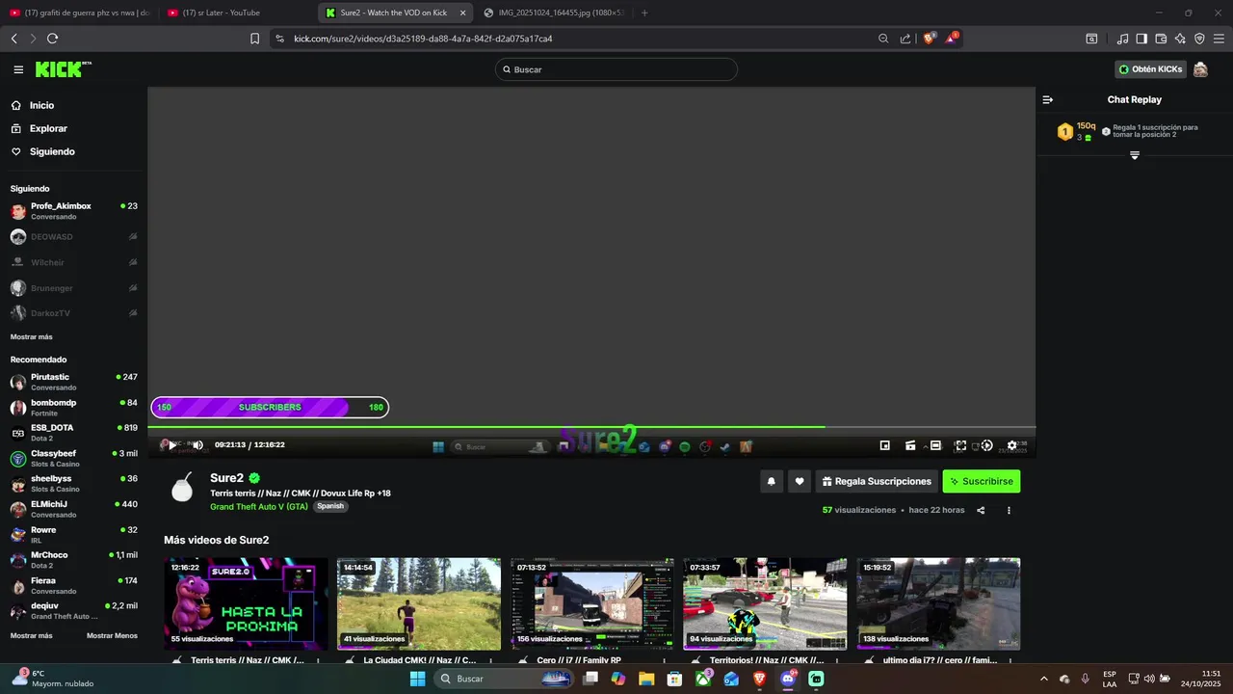
Task: Open Explorar in the sidebar
Action: tap(48, 128)
